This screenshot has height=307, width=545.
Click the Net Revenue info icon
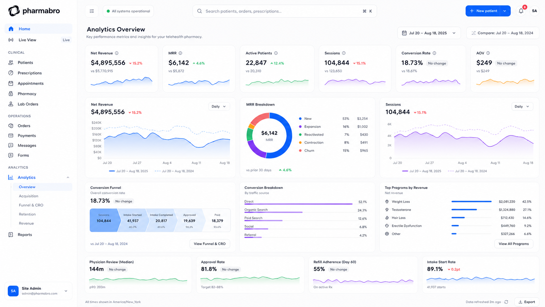117,53
